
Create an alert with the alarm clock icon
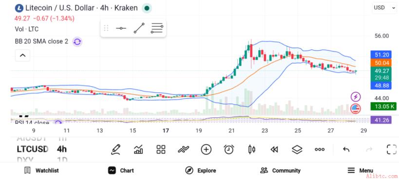pos(229,149)
